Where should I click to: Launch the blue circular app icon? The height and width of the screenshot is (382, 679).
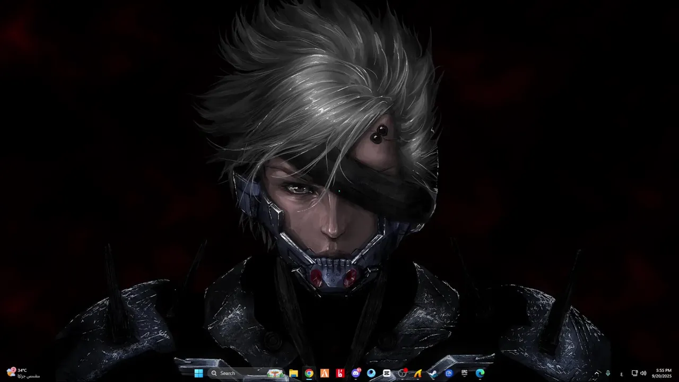(x=371, y=373)
